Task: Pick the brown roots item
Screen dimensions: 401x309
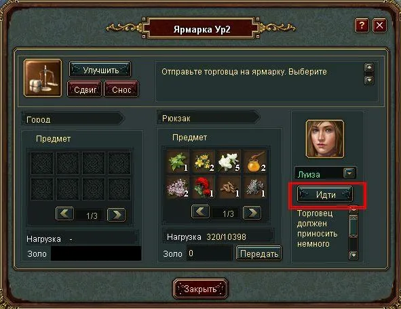Action: point(229,187)
